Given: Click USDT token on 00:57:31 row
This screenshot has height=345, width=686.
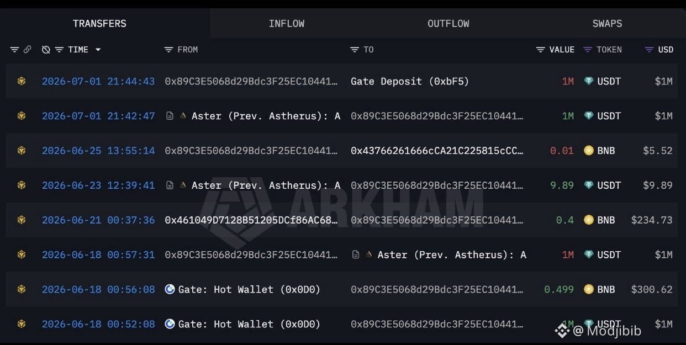Looking at the screenshot, I should pos(602,254).
